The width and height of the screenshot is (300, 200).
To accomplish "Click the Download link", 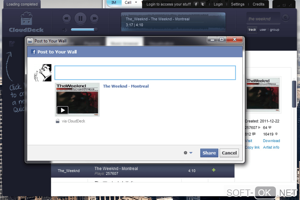I will 271,141.
